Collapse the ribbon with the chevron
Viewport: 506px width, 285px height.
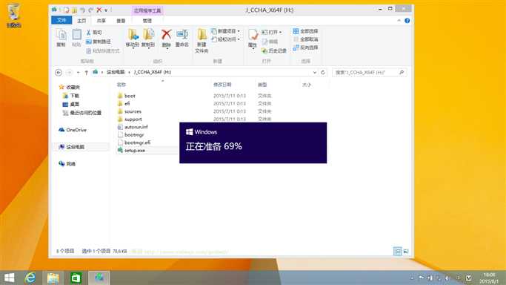pos(399,20)
